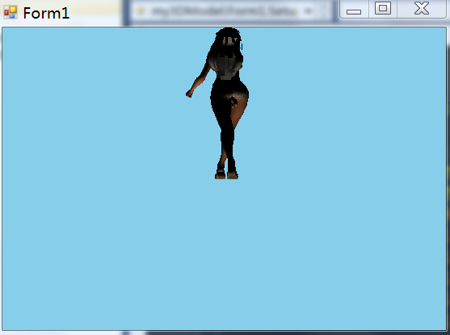Close the Form1 window
450x335 pixels.
422,9
